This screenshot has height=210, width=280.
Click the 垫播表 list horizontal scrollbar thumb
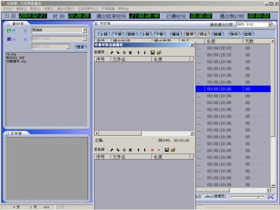point(120,134)
